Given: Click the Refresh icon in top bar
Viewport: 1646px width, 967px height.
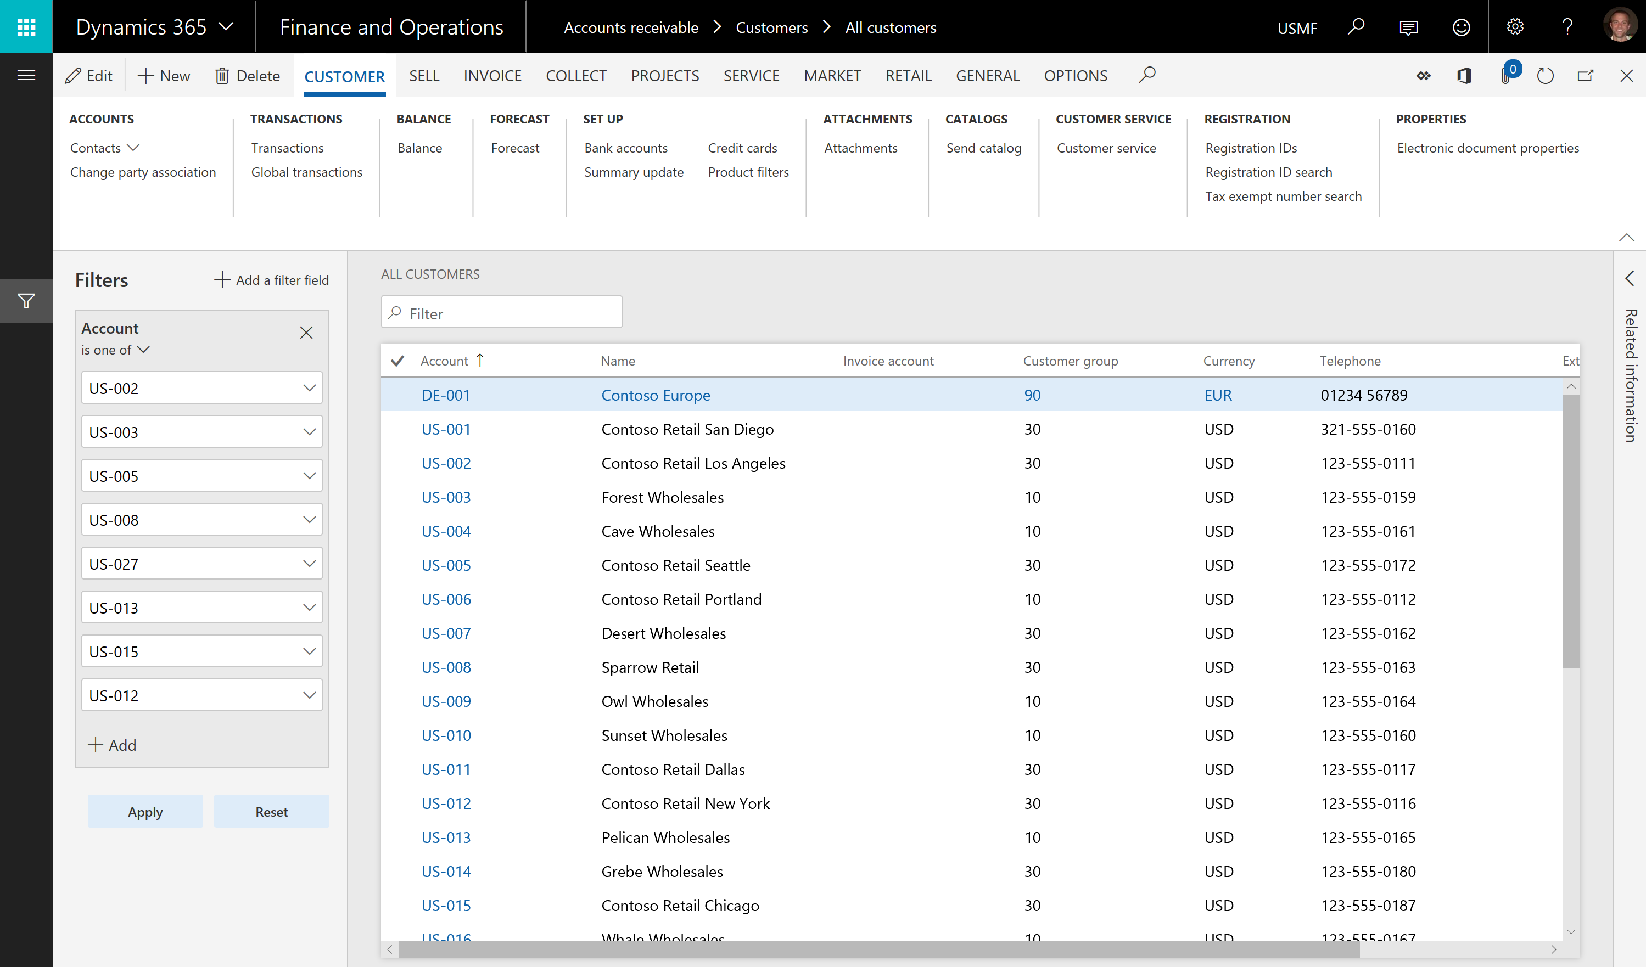Looking at the screenshot, I should point(1546,75).
